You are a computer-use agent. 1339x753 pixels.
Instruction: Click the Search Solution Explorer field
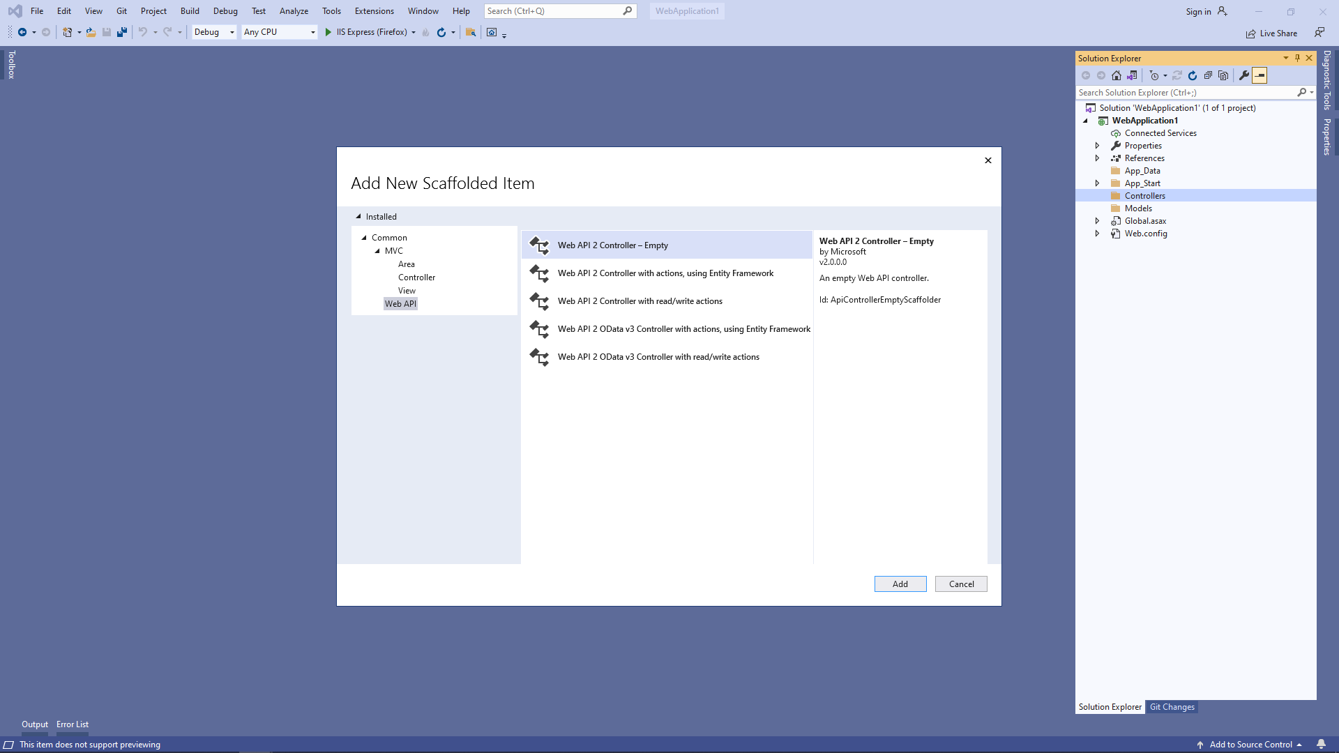[1186, 93]
